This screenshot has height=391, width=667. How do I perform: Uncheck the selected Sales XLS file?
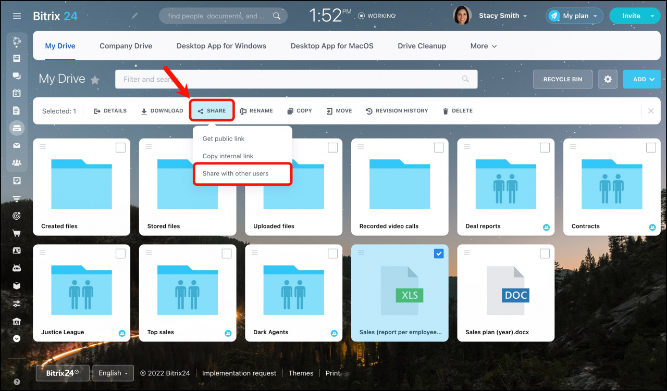[439, 254]
